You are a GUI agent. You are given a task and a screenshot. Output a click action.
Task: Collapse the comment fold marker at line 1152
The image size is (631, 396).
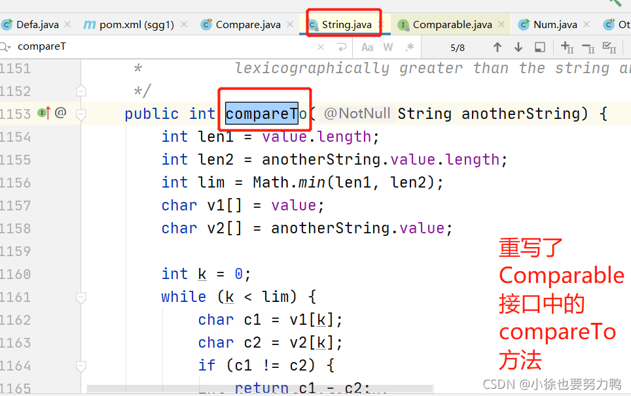(x=81, y=91)
